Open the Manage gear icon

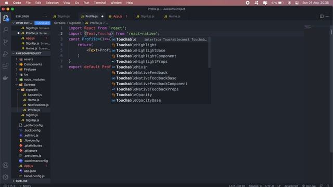click(x=6, y=177)
